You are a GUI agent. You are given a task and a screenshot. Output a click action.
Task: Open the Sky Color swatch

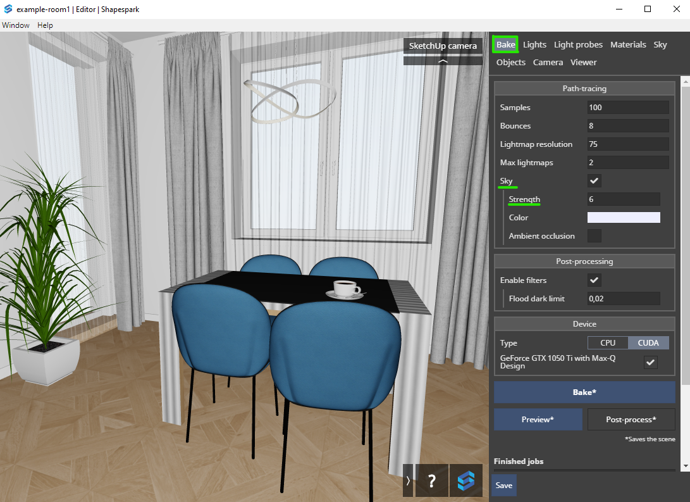pyautogui.click(x=624, y=218)
